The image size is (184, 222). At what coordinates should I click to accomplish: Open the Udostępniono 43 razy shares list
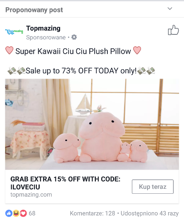point(150,213)
